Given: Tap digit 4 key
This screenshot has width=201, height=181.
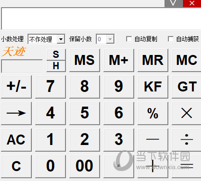Looking at the screenshot, I should tap(50, 113).
